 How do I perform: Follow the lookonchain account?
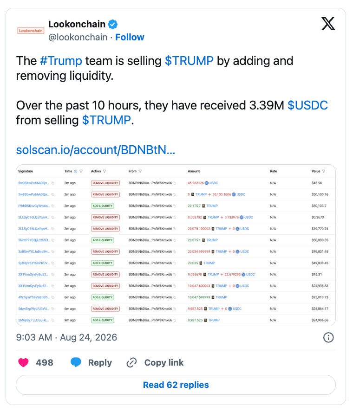[130, 37]
